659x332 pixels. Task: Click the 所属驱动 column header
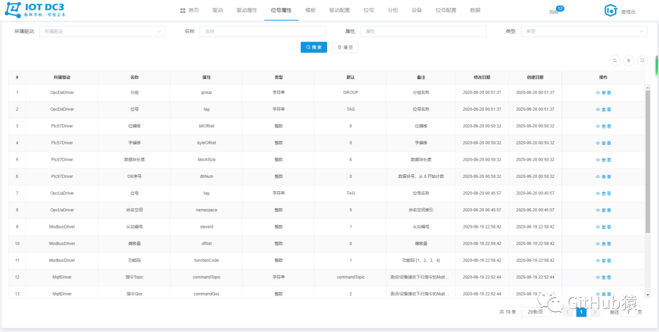[x=62, y=77]
